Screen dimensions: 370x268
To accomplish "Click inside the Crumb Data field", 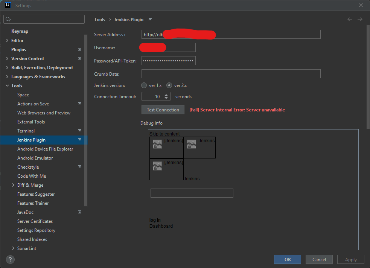I will [230, 73].
